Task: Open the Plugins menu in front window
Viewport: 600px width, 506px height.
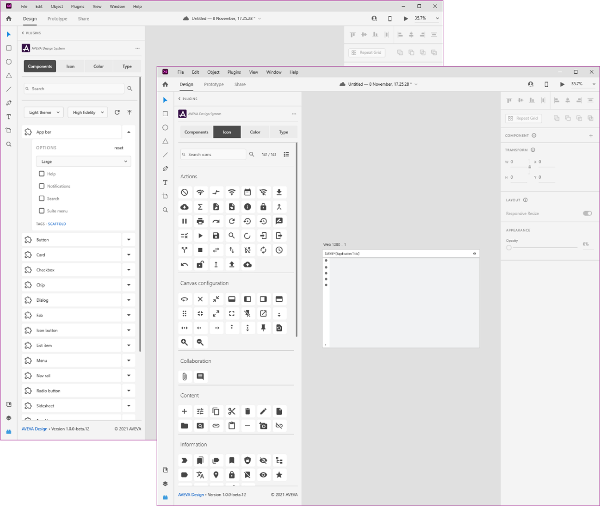Action: (234, 72)
